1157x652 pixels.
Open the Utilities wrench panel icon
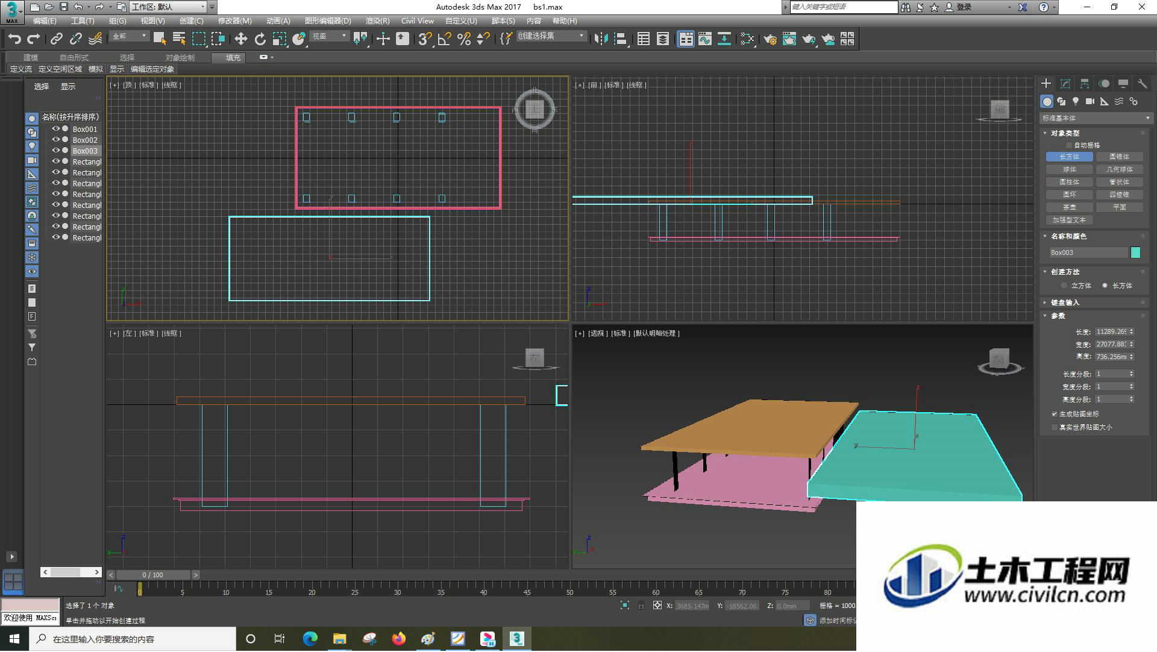[1143, 84]
